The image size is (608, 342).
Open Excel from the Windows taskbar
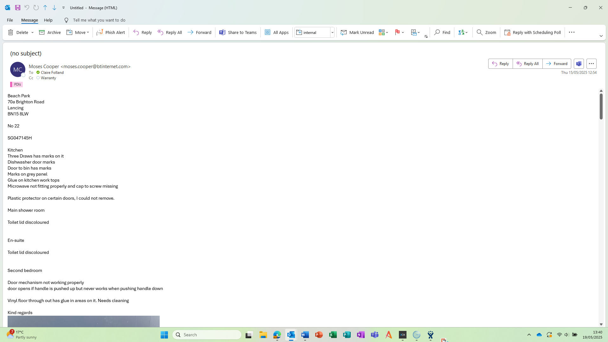pyautogui.click(x=333, y=335)
